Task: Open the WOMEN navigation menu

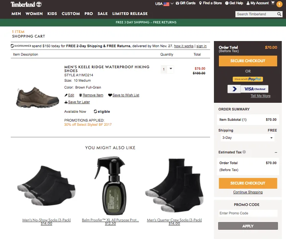Action: [x=34, y=14]
